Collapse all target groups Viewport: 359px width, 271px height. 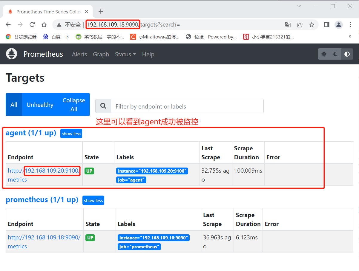(74, 105)
